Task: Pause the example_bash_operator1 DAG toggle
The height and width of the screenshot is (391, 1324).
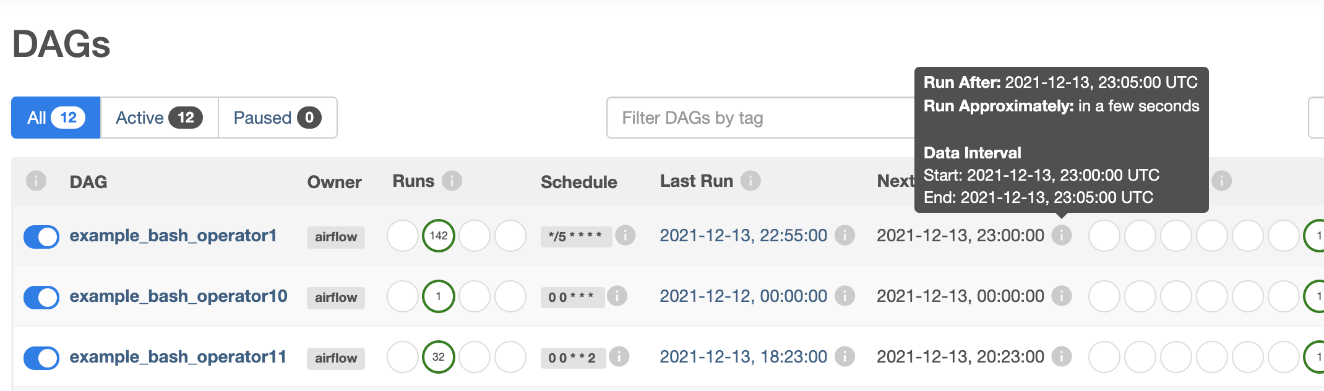Action: click(41, 236)
